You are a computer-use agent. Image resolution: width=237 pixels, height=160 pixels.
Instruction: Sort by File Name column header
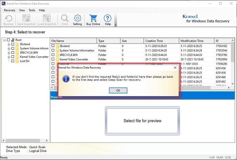pos(73,41)
